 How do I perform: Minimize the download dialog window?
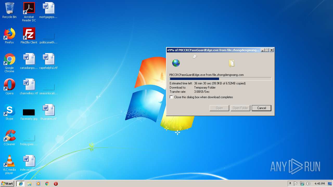click(x=262, y=50)
